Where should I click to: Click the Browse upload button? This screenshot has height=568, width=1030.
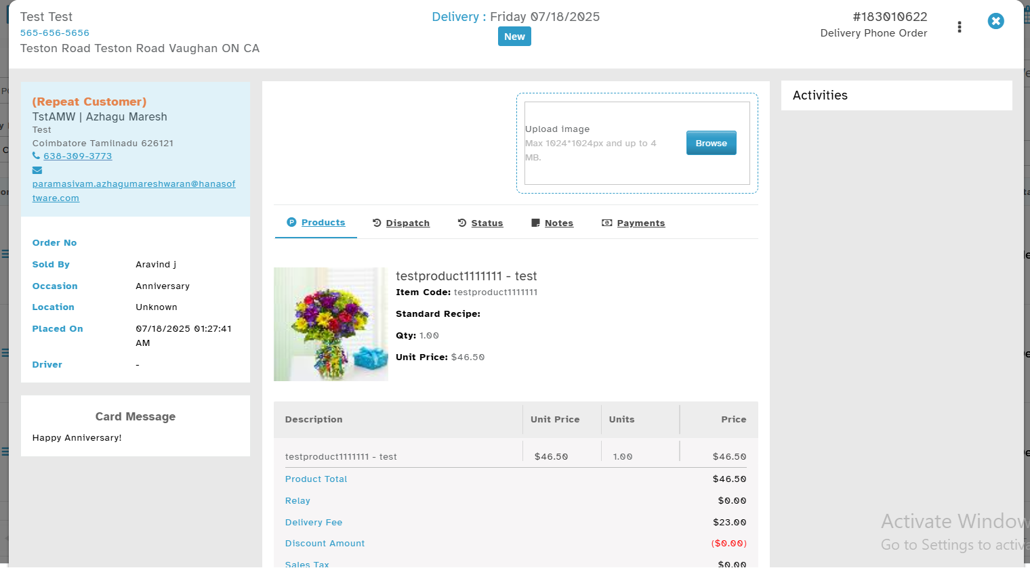coord(711,143)
